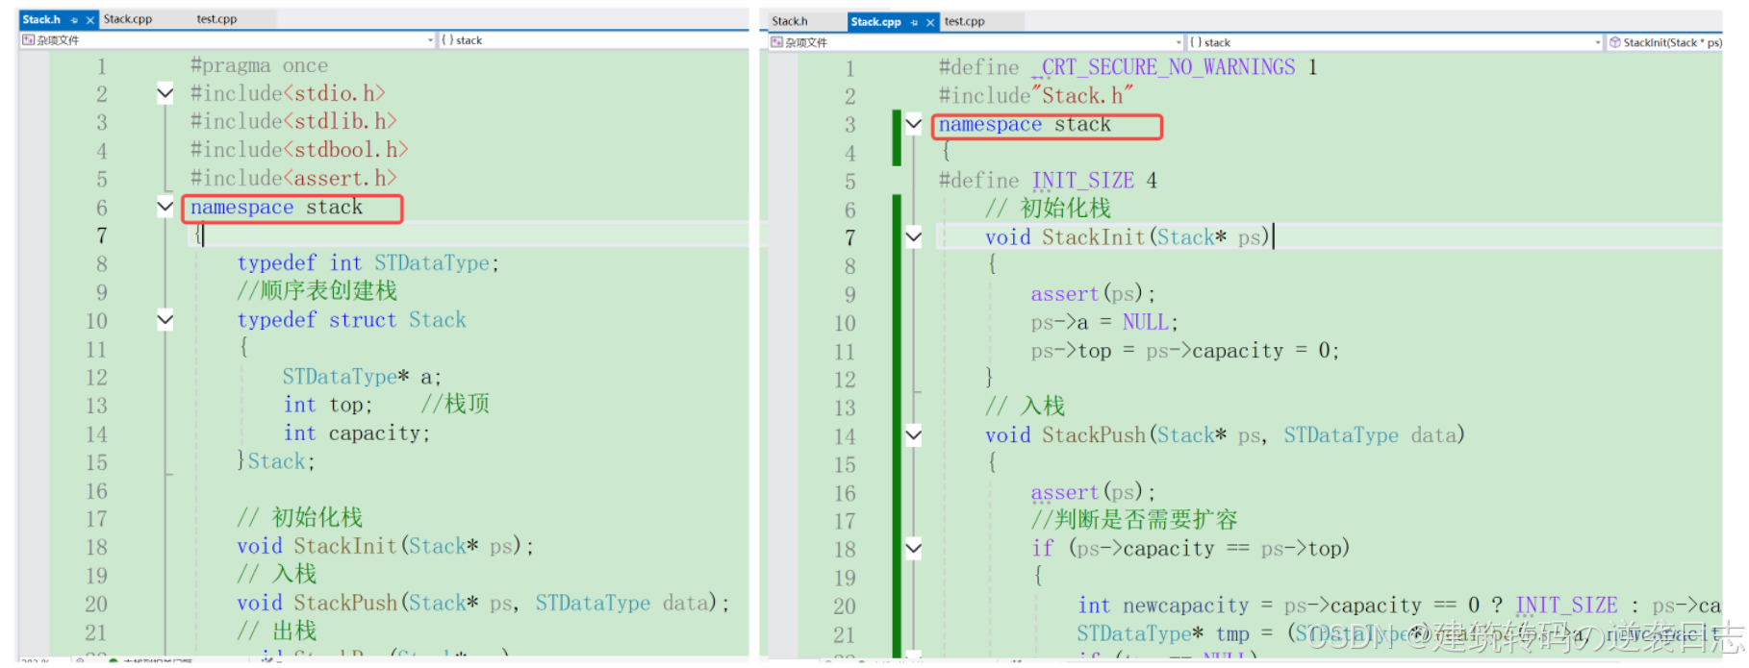Viewport: 1749px width, 668px height.
Task: Collapse the StackPush function at line 14 in Stack.cpp
Action: (x=914, y=435)
